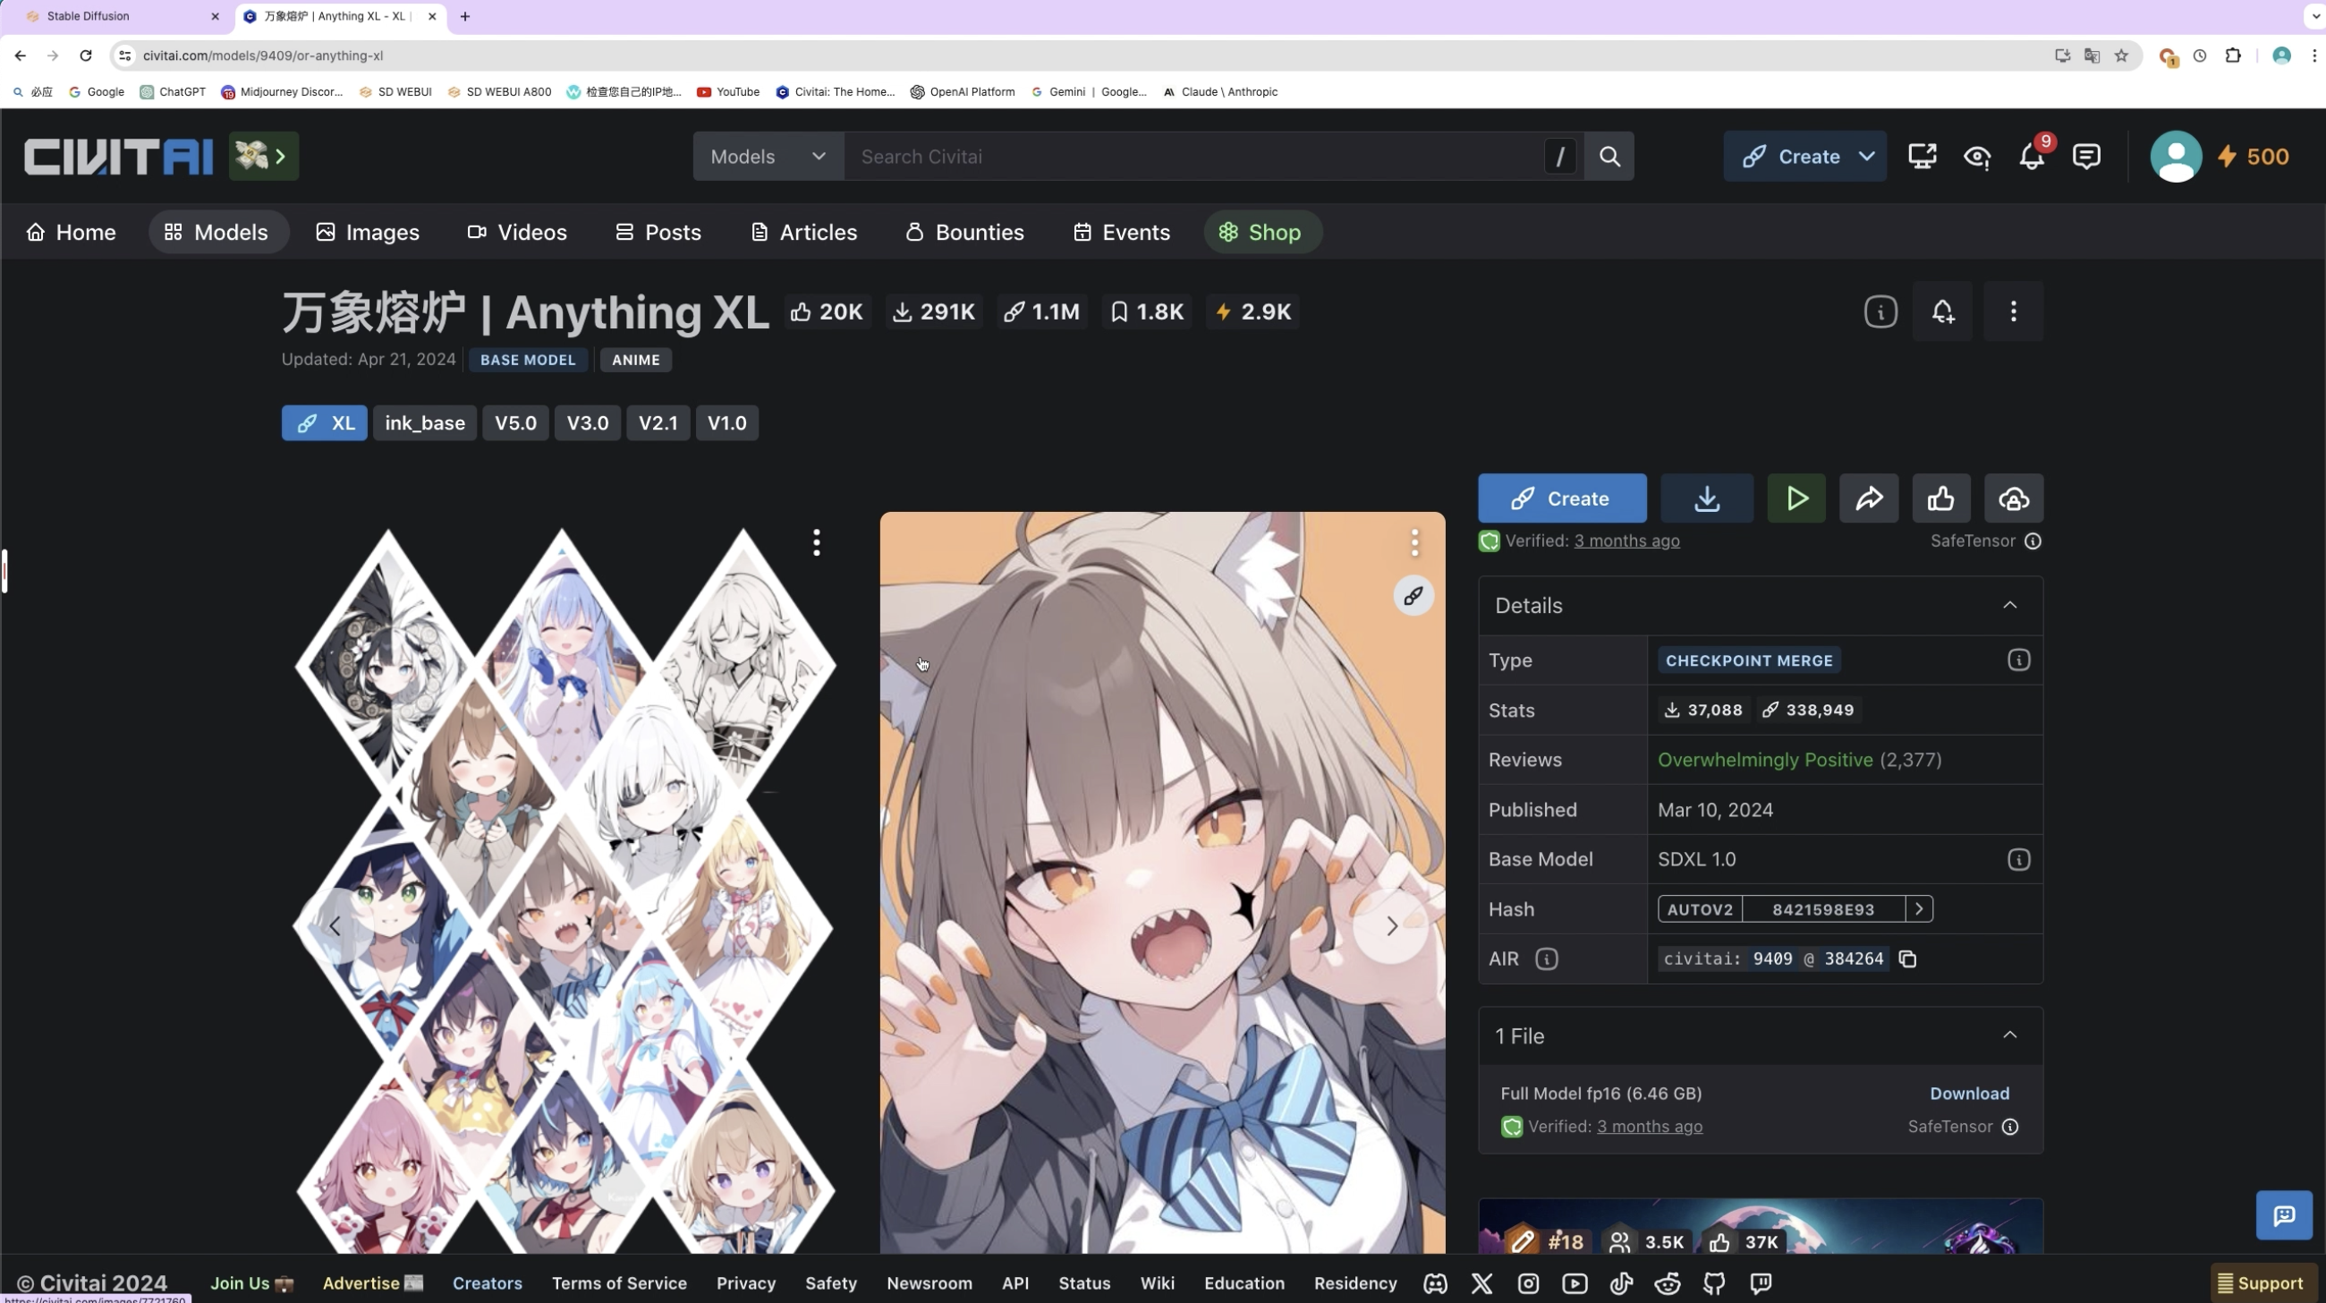
Task: Click the green play button
Action: [x=1797, y=498]
